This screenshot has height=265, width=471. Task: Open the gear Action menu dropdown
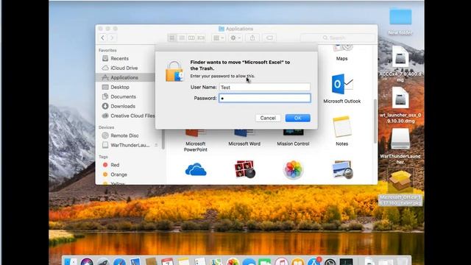[235, 38]
